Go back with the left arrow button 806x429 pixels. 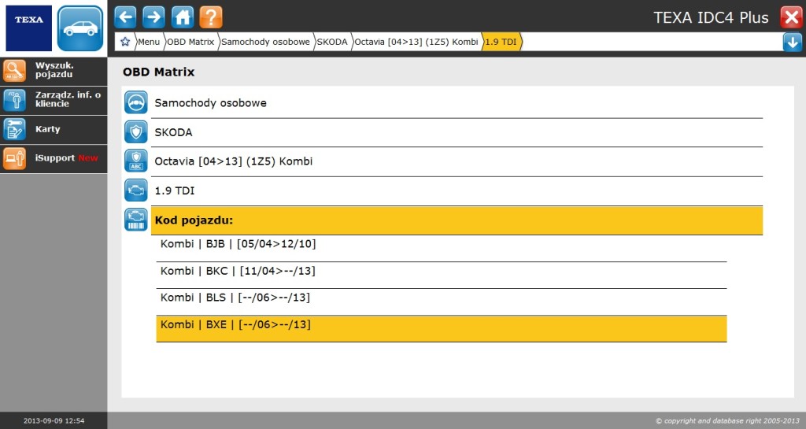[x=125, y=17]
